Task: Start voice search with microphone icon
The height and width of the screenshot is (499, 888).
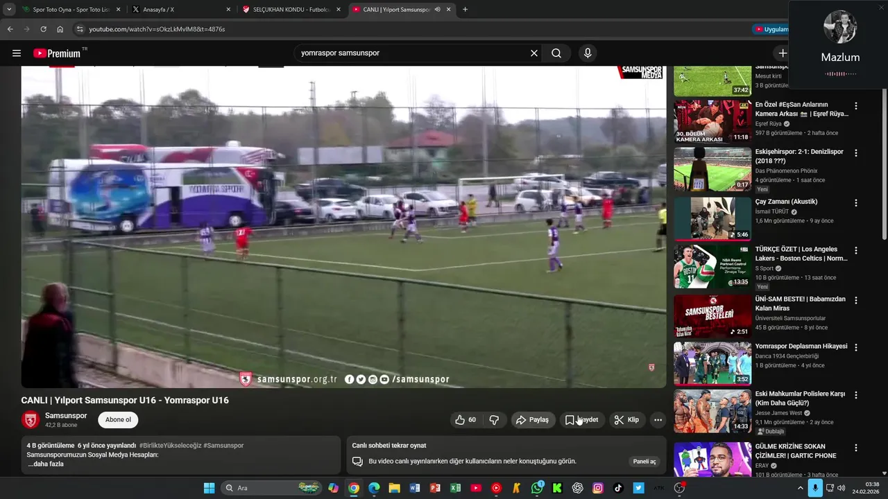Action: coord(588,53)
